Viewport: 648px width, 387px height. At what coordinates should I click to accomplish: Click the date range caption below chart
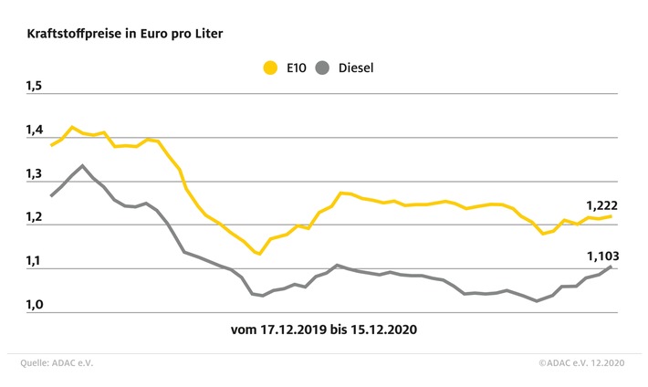pos(324,326)
